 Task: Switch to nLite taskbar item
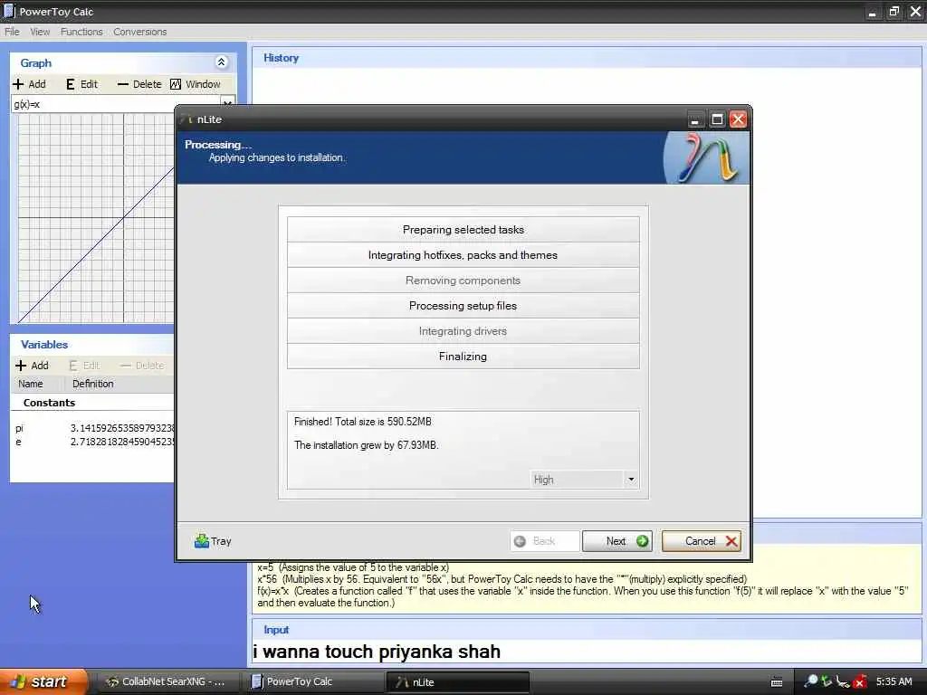click(x=458, y=681)
